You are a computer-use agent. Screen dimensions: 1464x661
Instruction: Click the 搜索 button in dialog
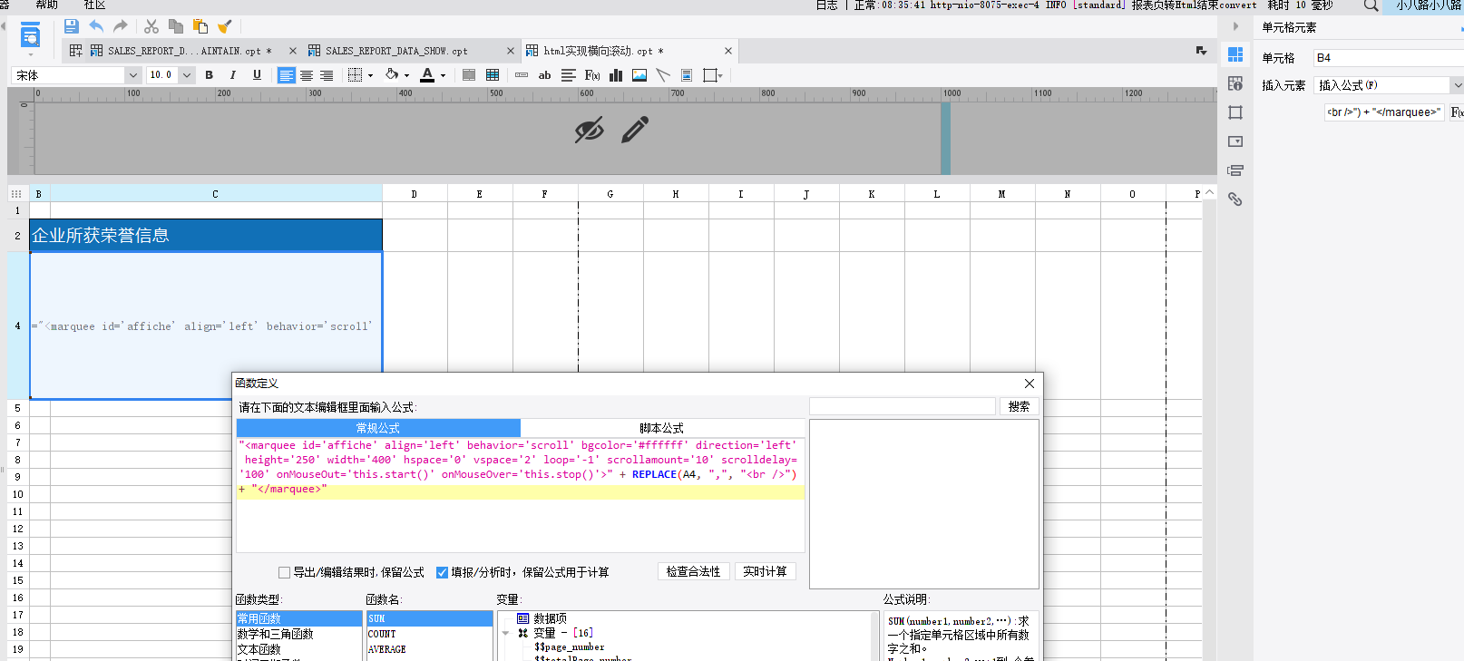(1019, 407)
